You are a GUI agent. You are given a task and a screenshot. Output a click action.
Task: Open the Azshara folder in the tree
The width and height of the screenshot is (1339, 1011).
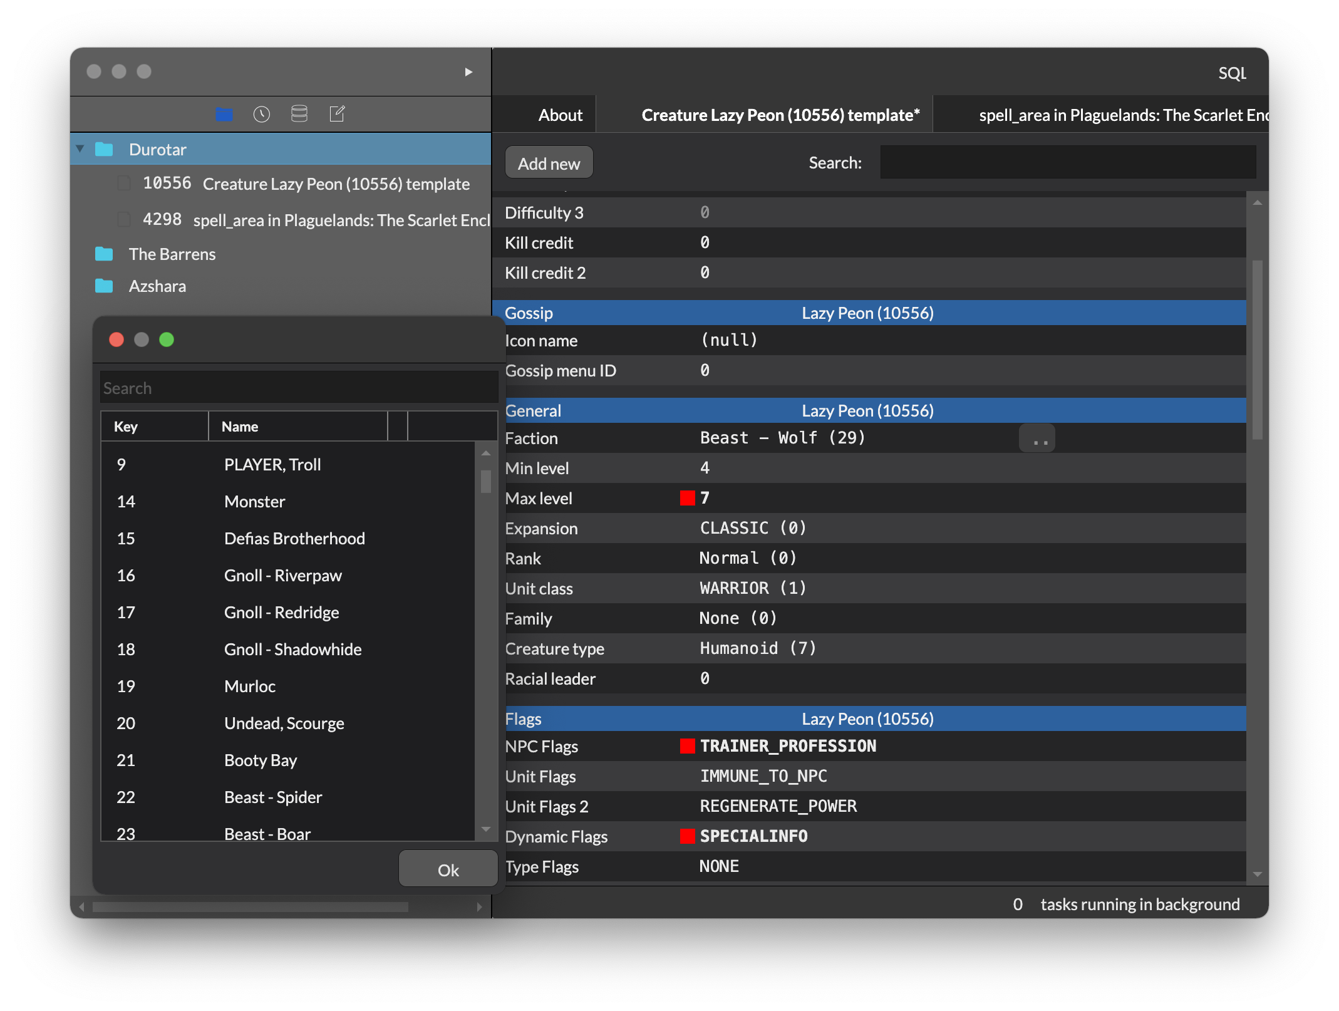pos(157,286)
